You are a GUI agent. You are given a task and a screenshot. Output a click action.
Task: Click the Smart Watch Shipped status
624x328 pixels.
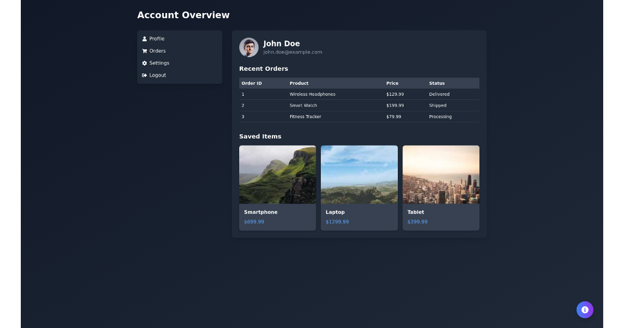click(x=437, y=105)
